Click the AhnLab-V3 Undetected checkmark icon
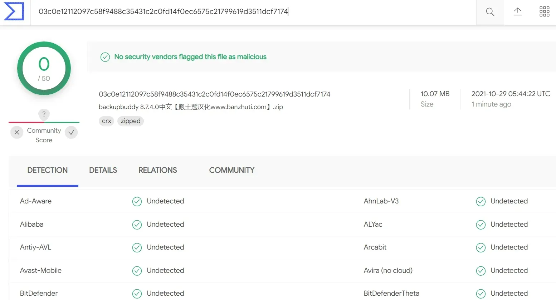The image size is (556, 300). 481,202
